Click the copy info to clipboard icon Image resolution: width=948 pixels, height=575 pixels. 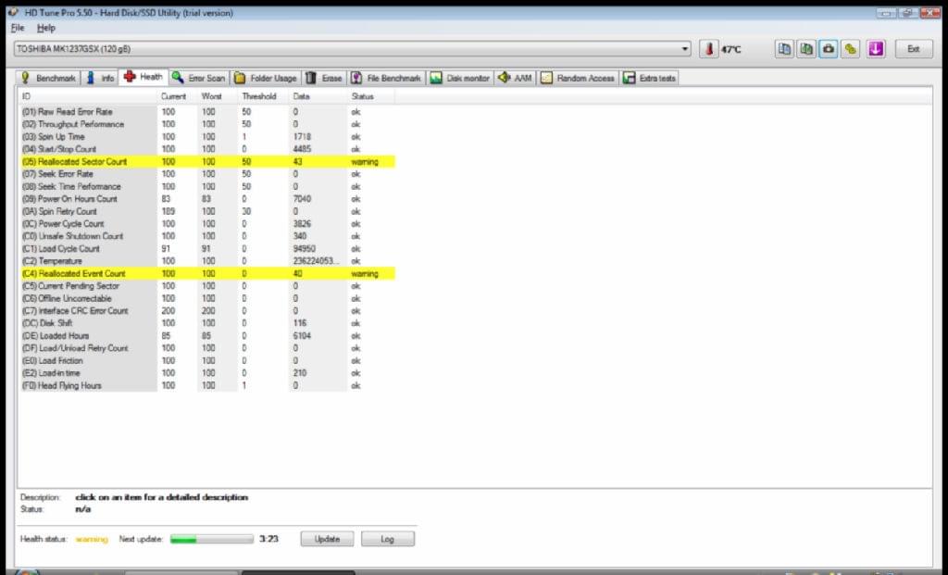tap(784, 49)
